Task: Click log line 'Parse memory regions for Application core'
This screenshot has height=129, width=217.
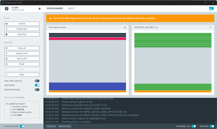Action: tap(84, 118)
